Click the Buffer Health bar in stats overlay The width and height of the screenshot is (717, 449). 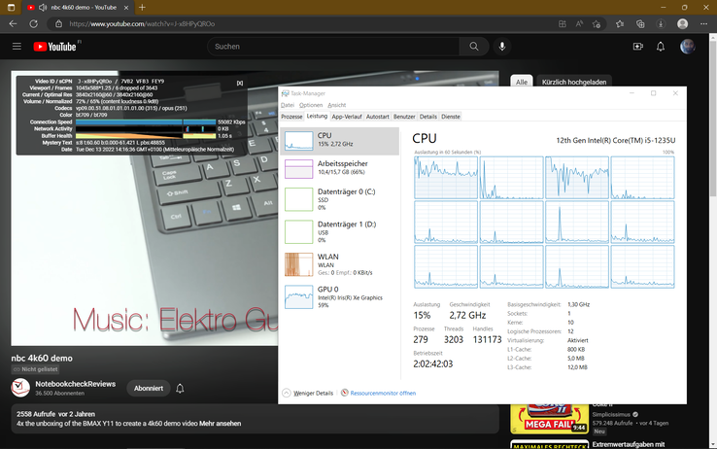tap(146, 136)
